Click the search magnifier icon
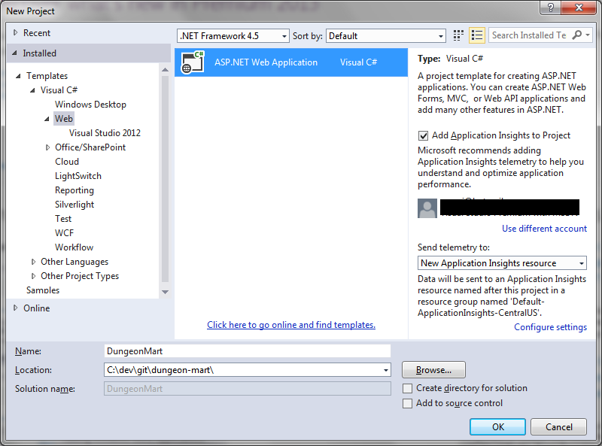The height and width of the screenshot is (446, 602). coord(577,35)
